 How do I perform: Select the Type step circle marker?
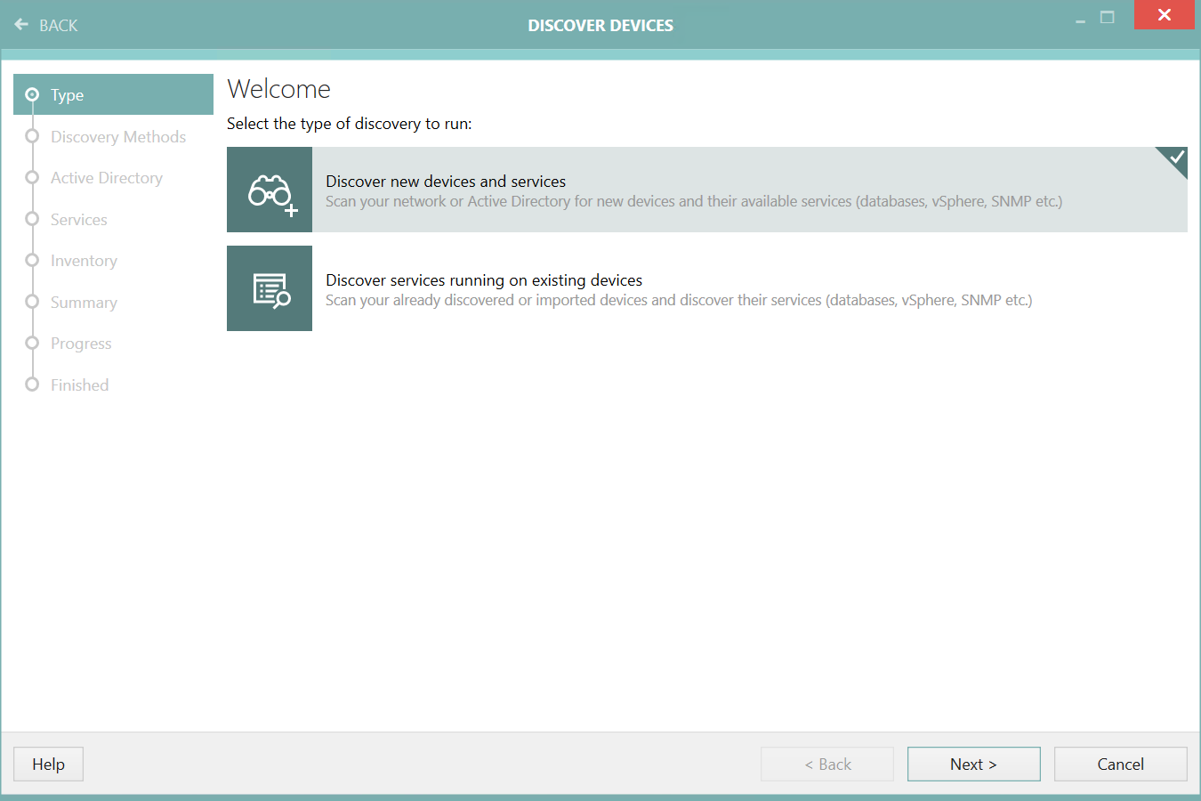(x=32, y=94)
